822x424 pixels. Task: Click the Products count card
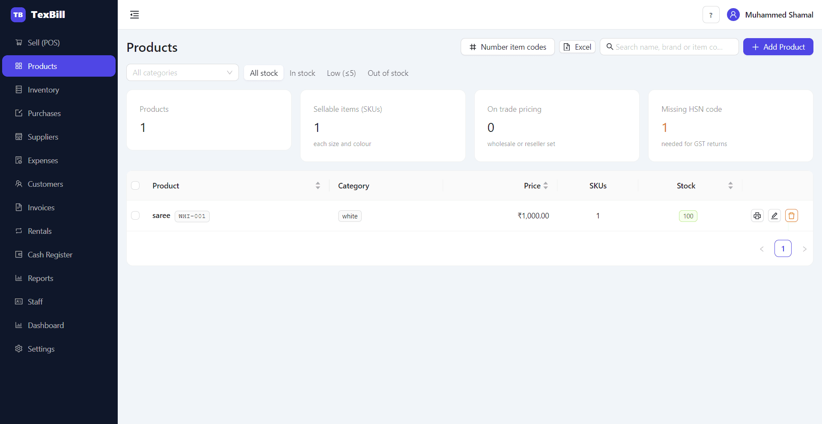(209, 120)
